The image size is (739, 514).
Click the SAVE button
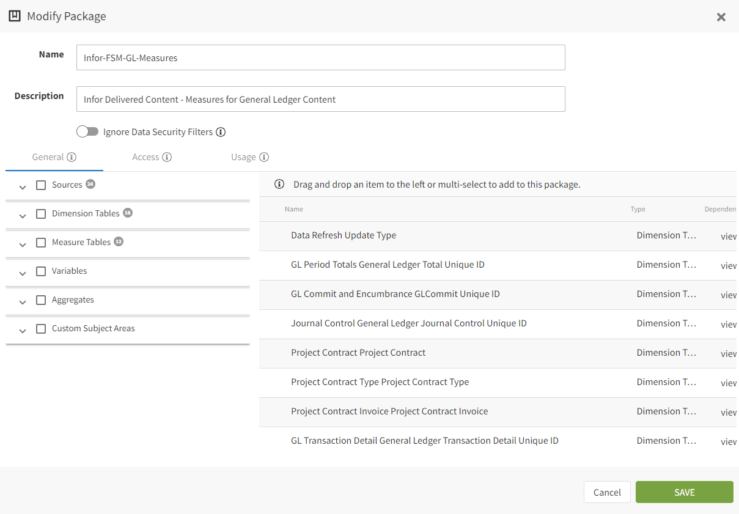684,492
